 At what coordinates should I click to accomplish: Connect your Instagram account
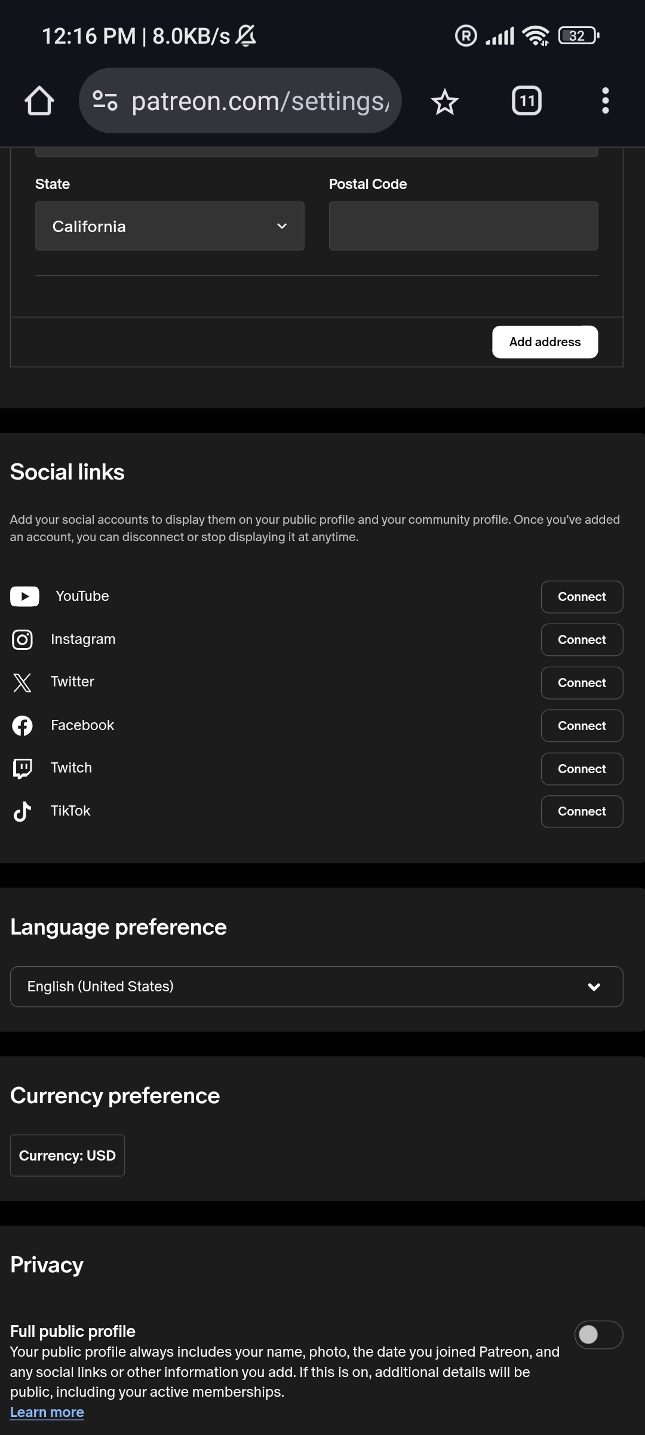pyautogui.click(x=582, y=640)
